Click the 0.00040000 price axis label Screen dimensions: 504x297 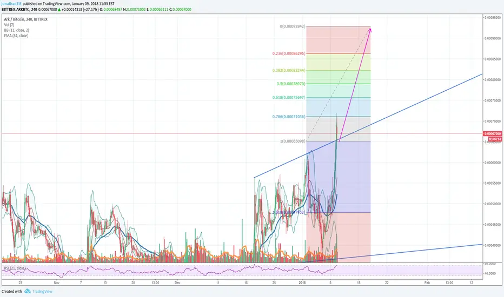pos(493,246)
